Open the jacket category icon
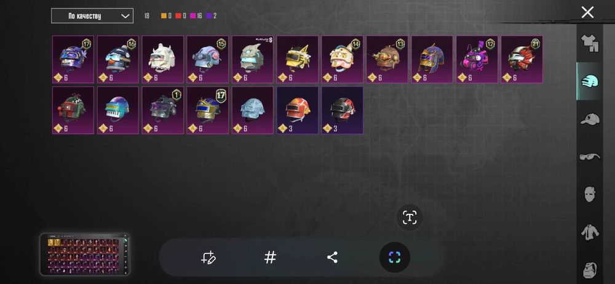Viewport: 615px width, 284px height. (590, 232)
